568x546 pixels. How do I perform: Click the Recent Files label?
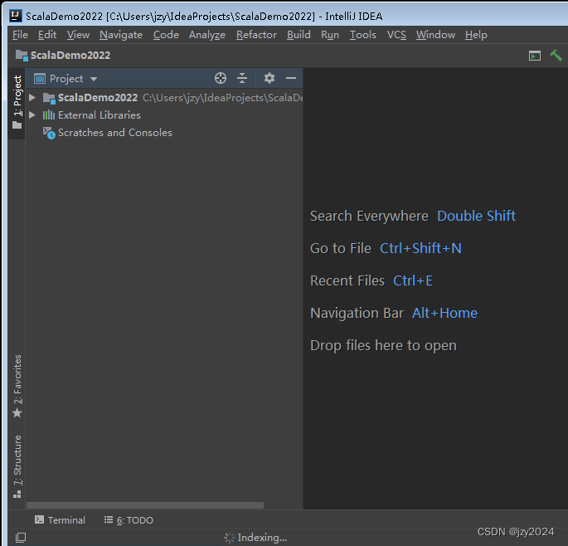pos(347,280)
